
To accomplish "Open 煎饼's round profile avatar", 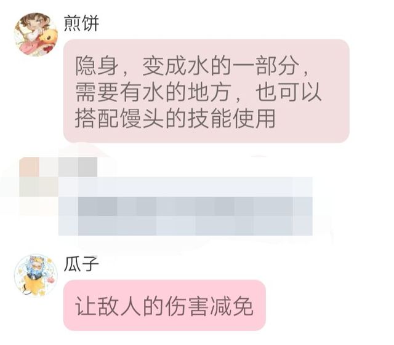I will [x=36, y=34].
